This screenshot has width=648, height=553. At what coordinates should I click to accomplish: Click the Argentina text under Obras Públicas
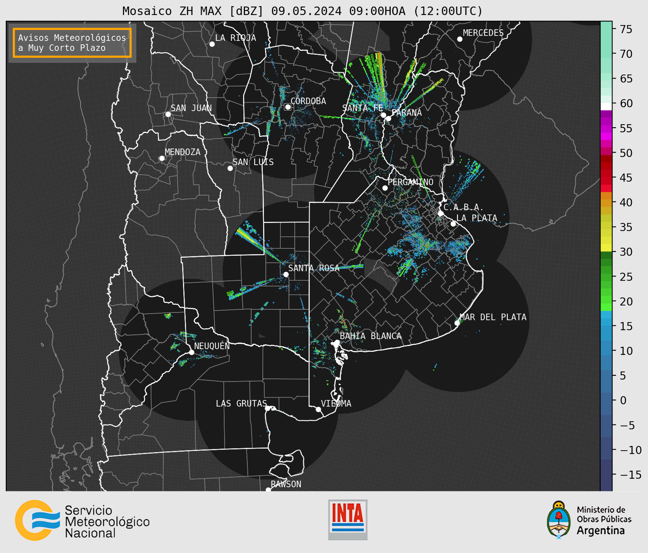(601, 531)
